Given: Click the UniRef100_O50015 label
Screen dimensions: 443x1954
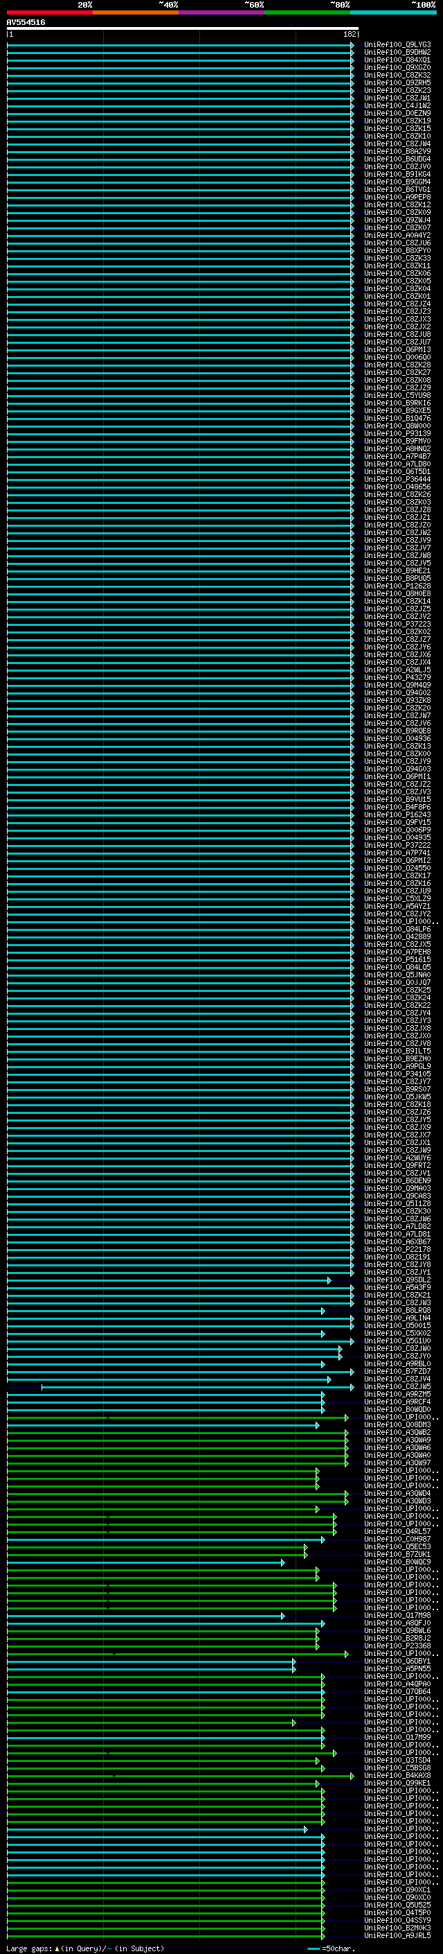Looking at the screenshot, I should [x=397, y=1326].
